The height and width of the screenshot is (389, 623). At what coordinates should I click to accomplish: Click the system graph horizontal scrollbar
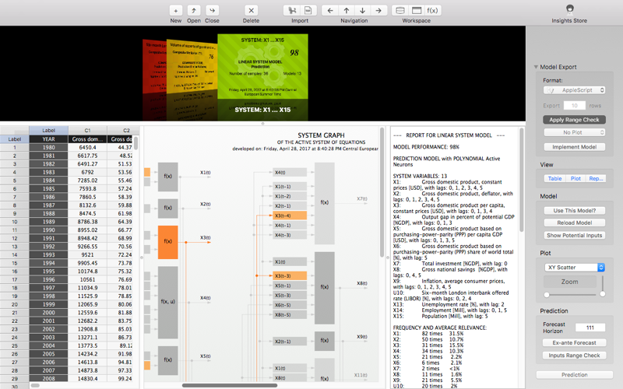tap(230, 385)
